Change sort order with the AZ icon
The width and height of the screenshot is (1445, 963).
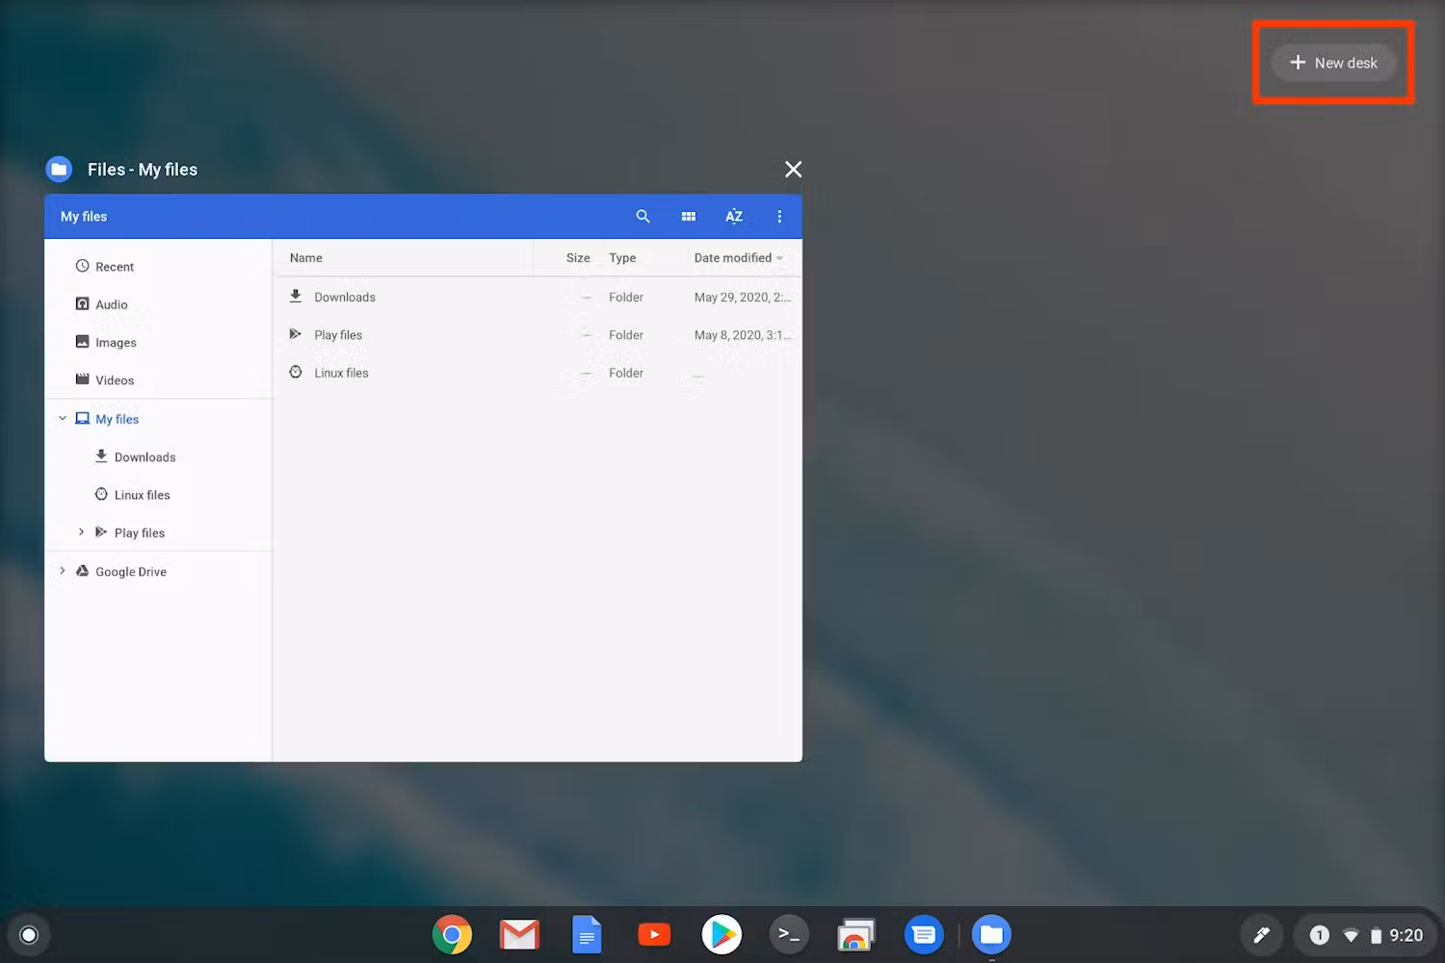pos(734,216)
